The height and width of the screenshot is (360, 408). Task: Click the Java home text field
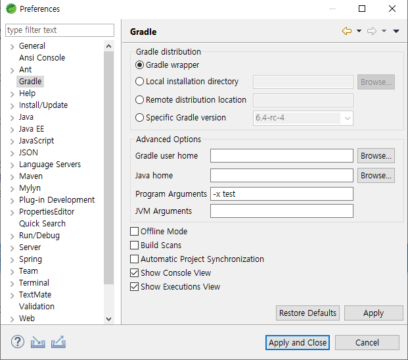(x=282, y=176)
